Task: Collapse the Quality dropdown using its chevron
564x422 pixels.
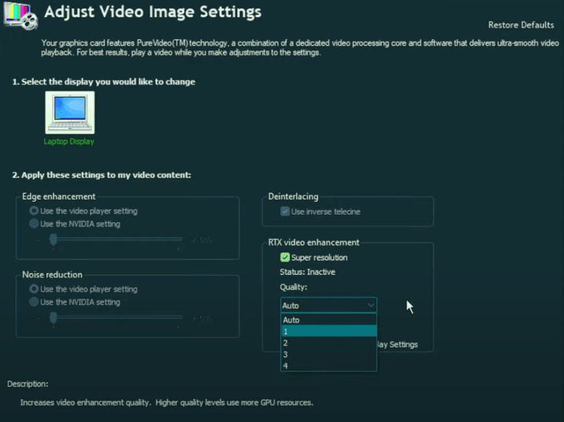Action: click(x=370, y=306)
